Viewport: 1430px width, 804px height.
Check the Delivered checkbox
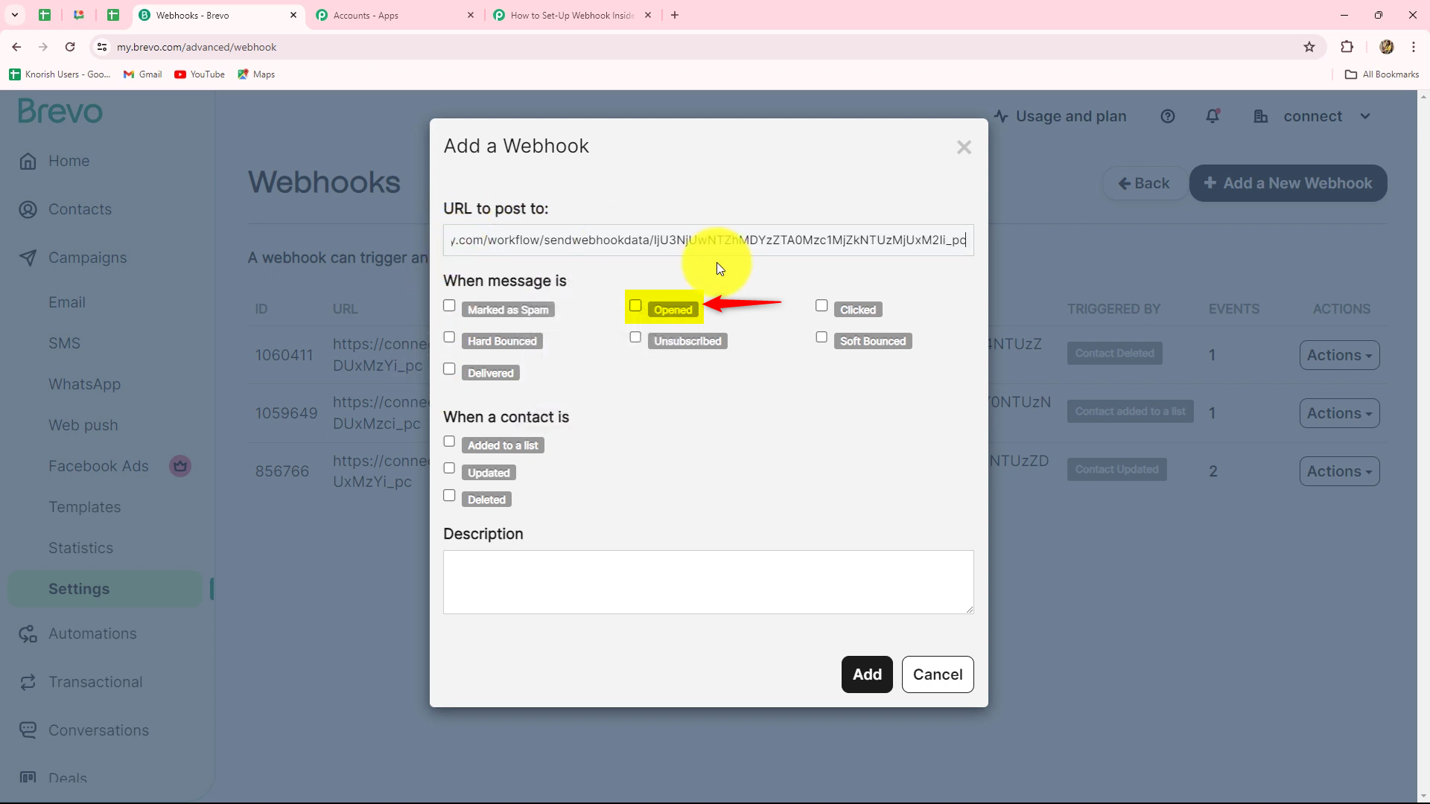(x=449, y=369)
